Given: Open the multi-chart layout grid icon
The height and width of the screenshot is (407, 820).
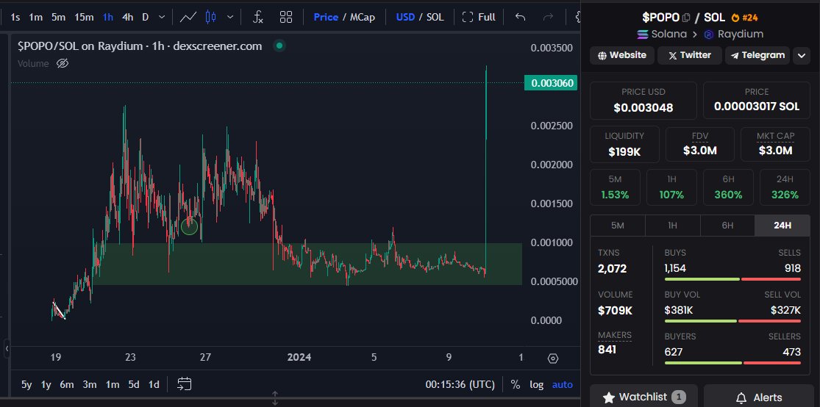Looking at the screenshot, I should tap(286, 17).
